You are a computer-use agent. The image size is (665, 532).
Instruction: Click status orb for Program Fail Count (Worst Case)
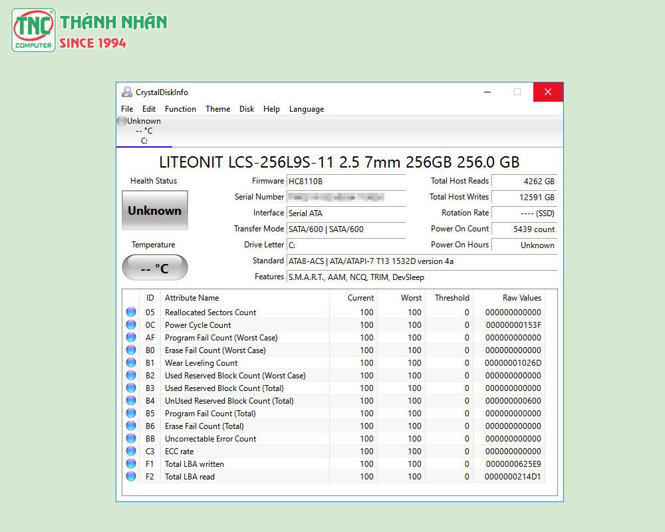(x=131, y=337)
